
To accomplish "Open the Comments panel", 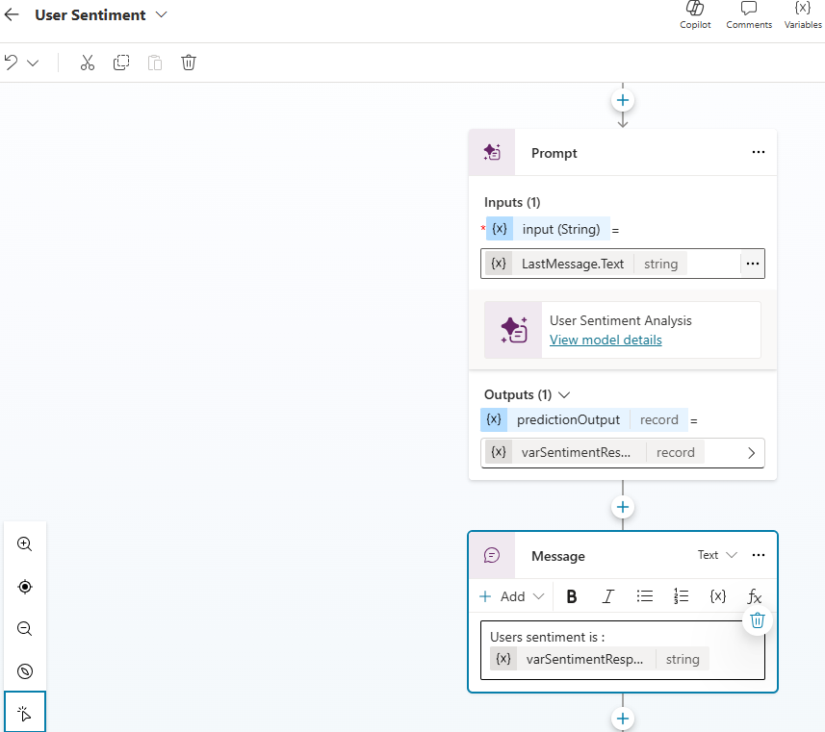I will coord(748,14).
